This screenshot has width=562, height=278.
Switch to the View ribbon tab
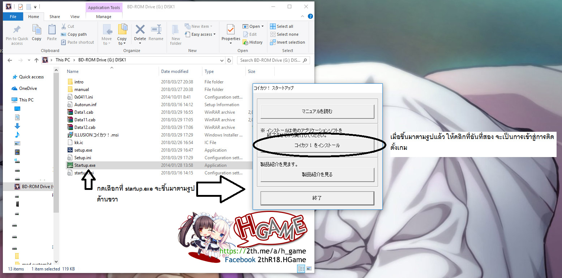75,17
